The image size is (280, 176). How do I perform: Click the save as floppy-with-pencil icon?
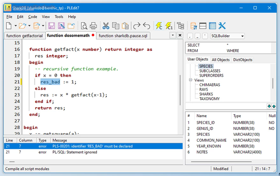[x=61, y=26]
